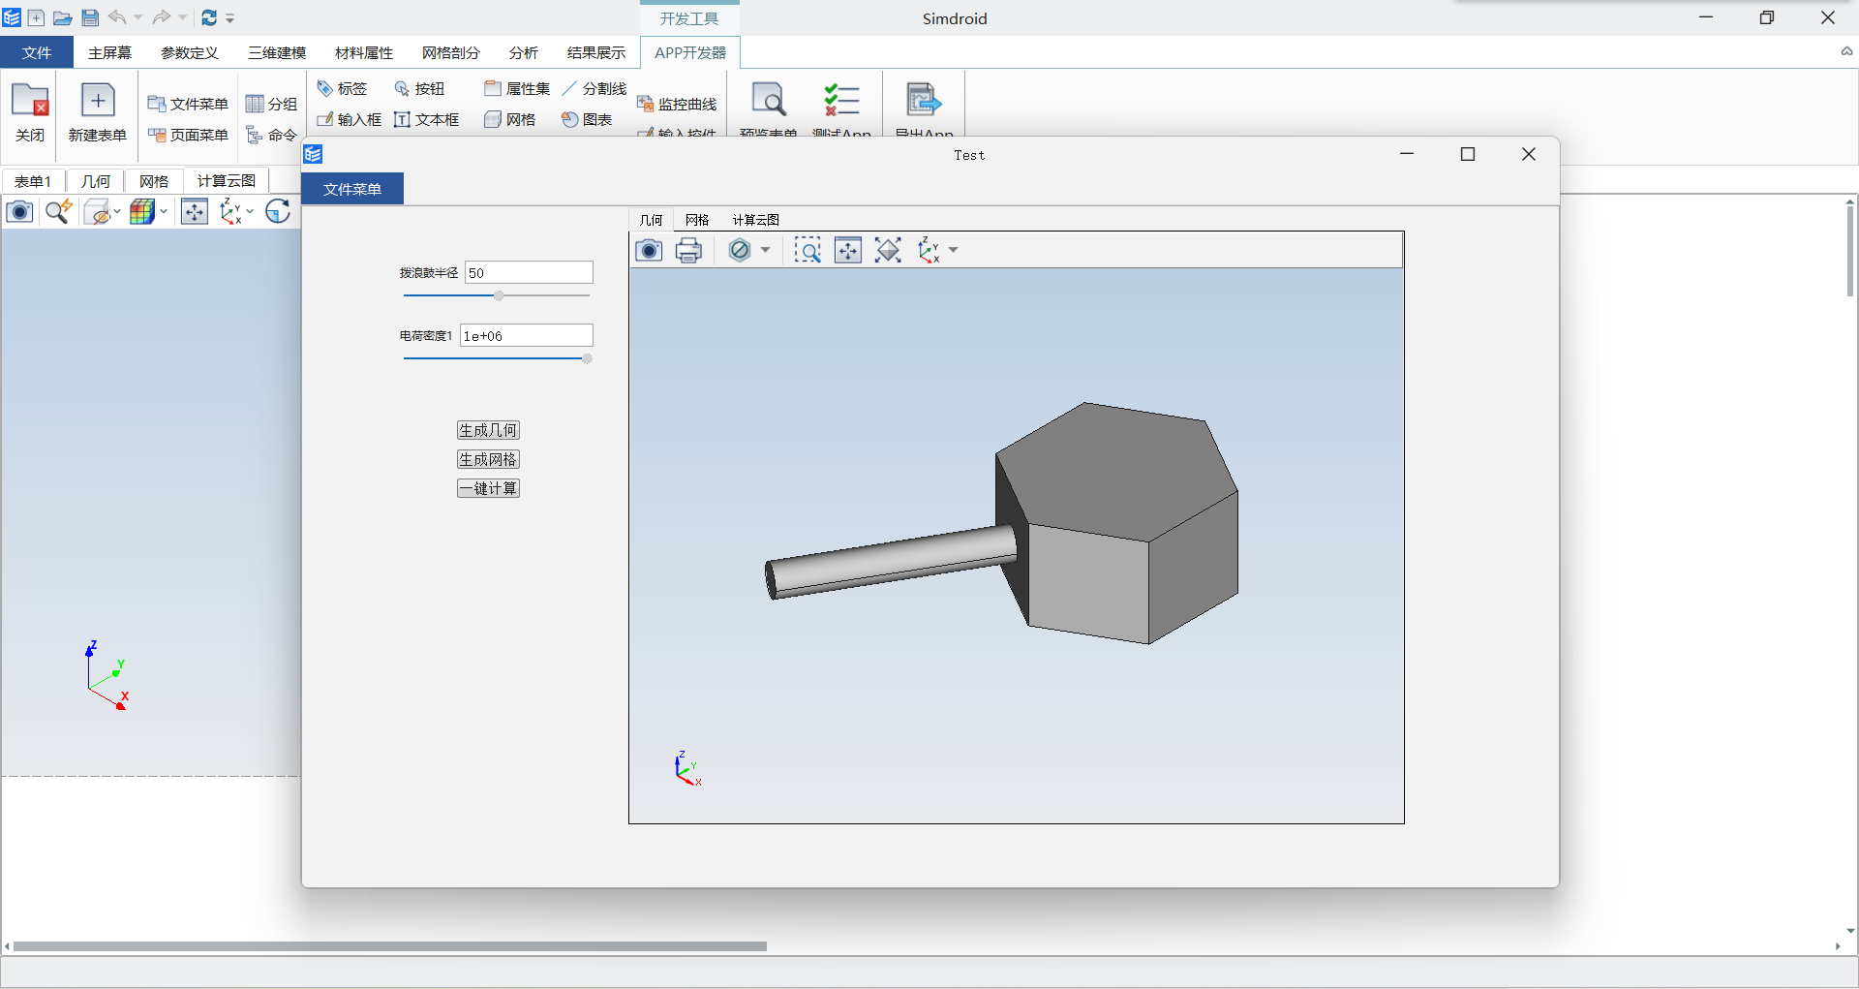Click the 监控曲线 monitor curve item
Screen dimensions: 1859x989
[x=677, y=104]
